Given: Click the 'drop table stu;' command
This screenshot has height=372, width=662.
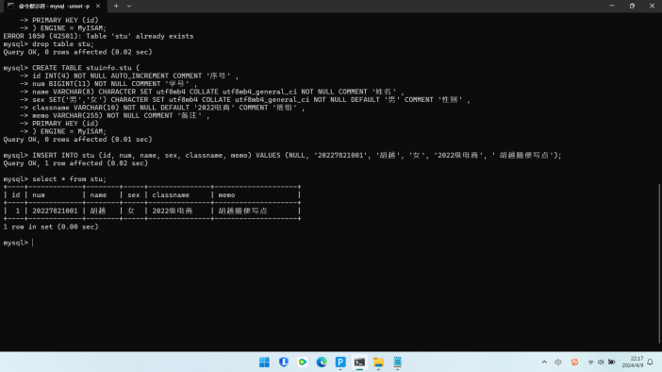Looking at the screenshot, I should (x=63, y=44).
